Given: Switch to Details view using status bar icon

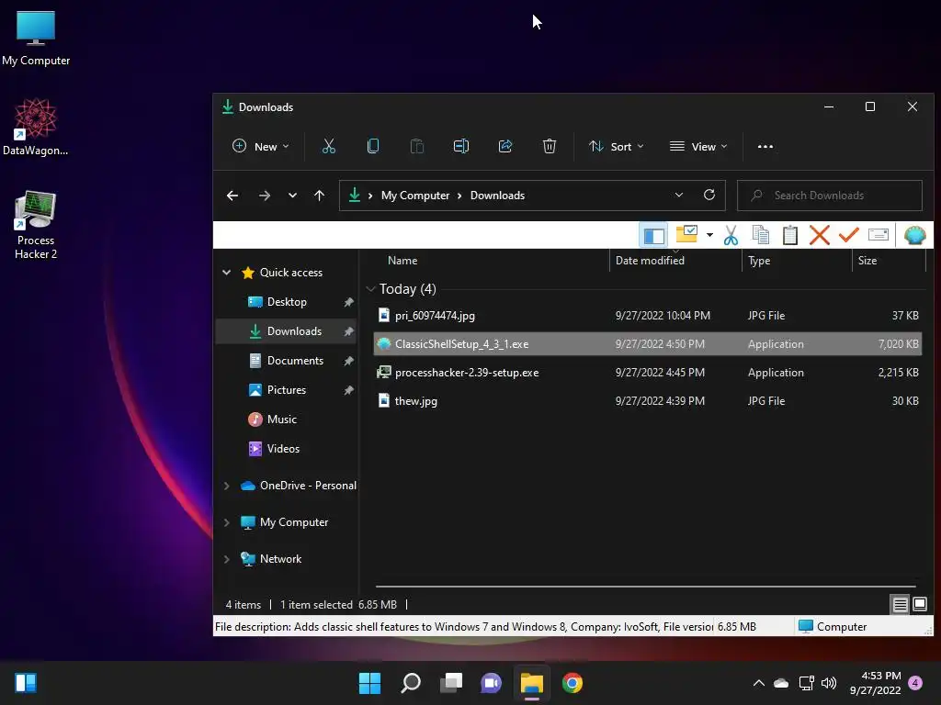Looking at the screenshot, I should (x=900, y=604).
